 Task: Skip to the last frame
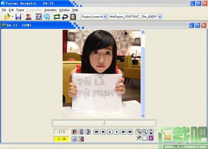pyautogui.click(x=130, y=132)
